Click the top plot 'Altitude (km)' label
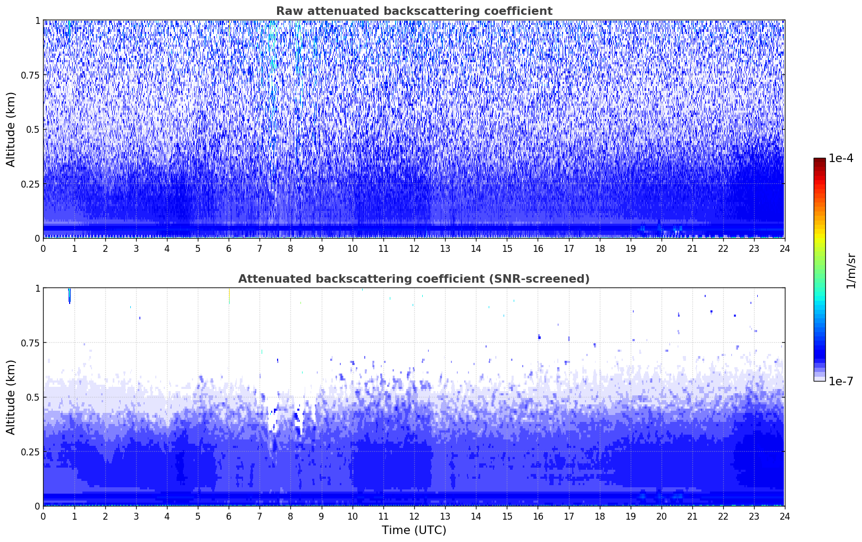 [x=11, y=129]
